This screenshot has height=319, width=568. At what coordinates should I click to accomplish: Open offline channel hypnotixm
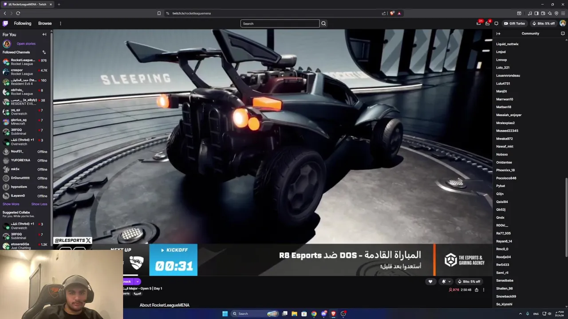[25, 187]
